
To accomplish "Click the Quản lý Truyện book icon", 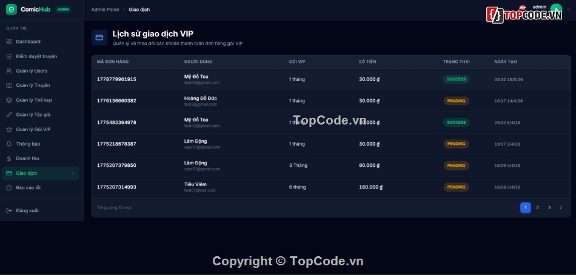I will coord(9,85).
